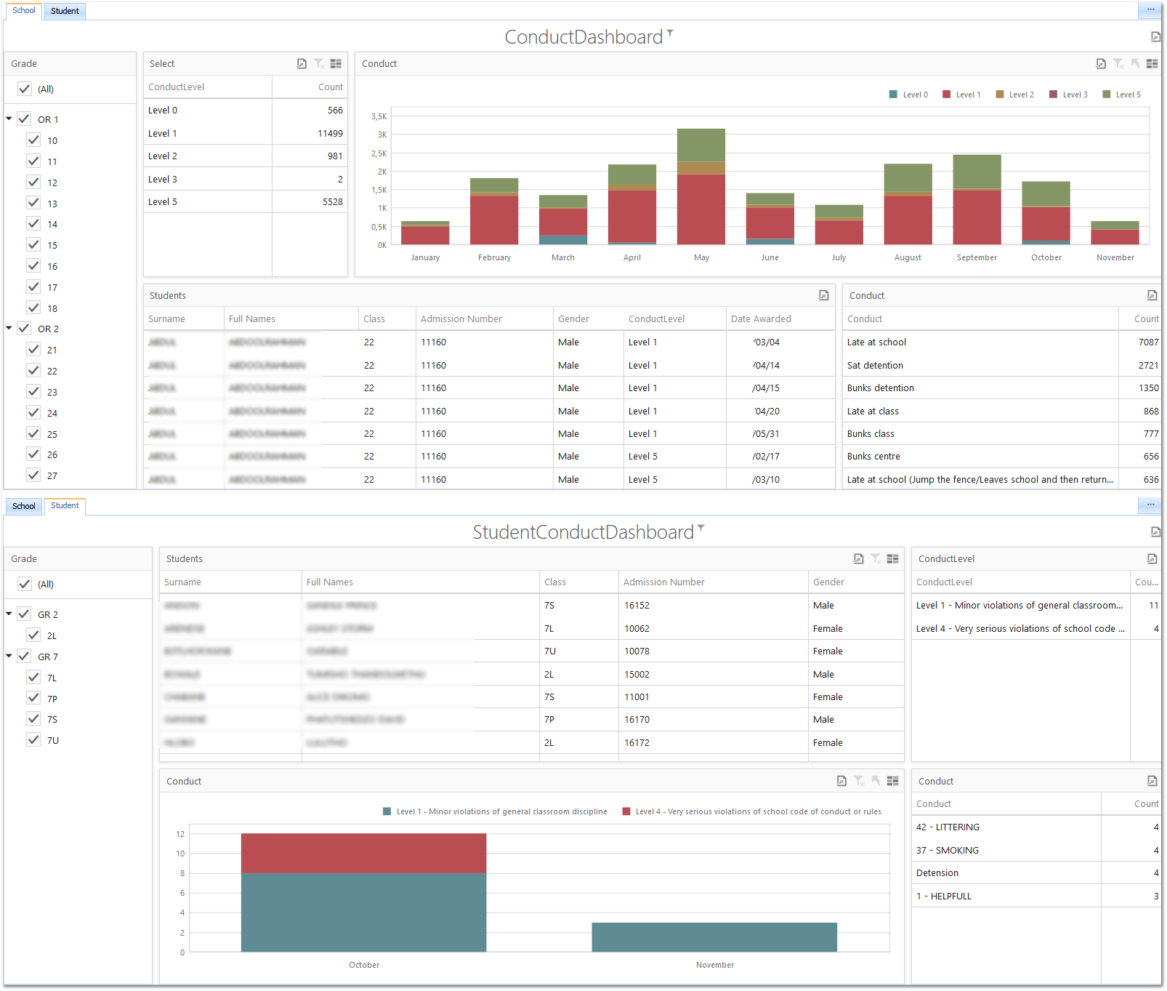Viewport: 1167px width, 991px height.
Task: Export the top Conduct bar chart
Action: 1101,64
